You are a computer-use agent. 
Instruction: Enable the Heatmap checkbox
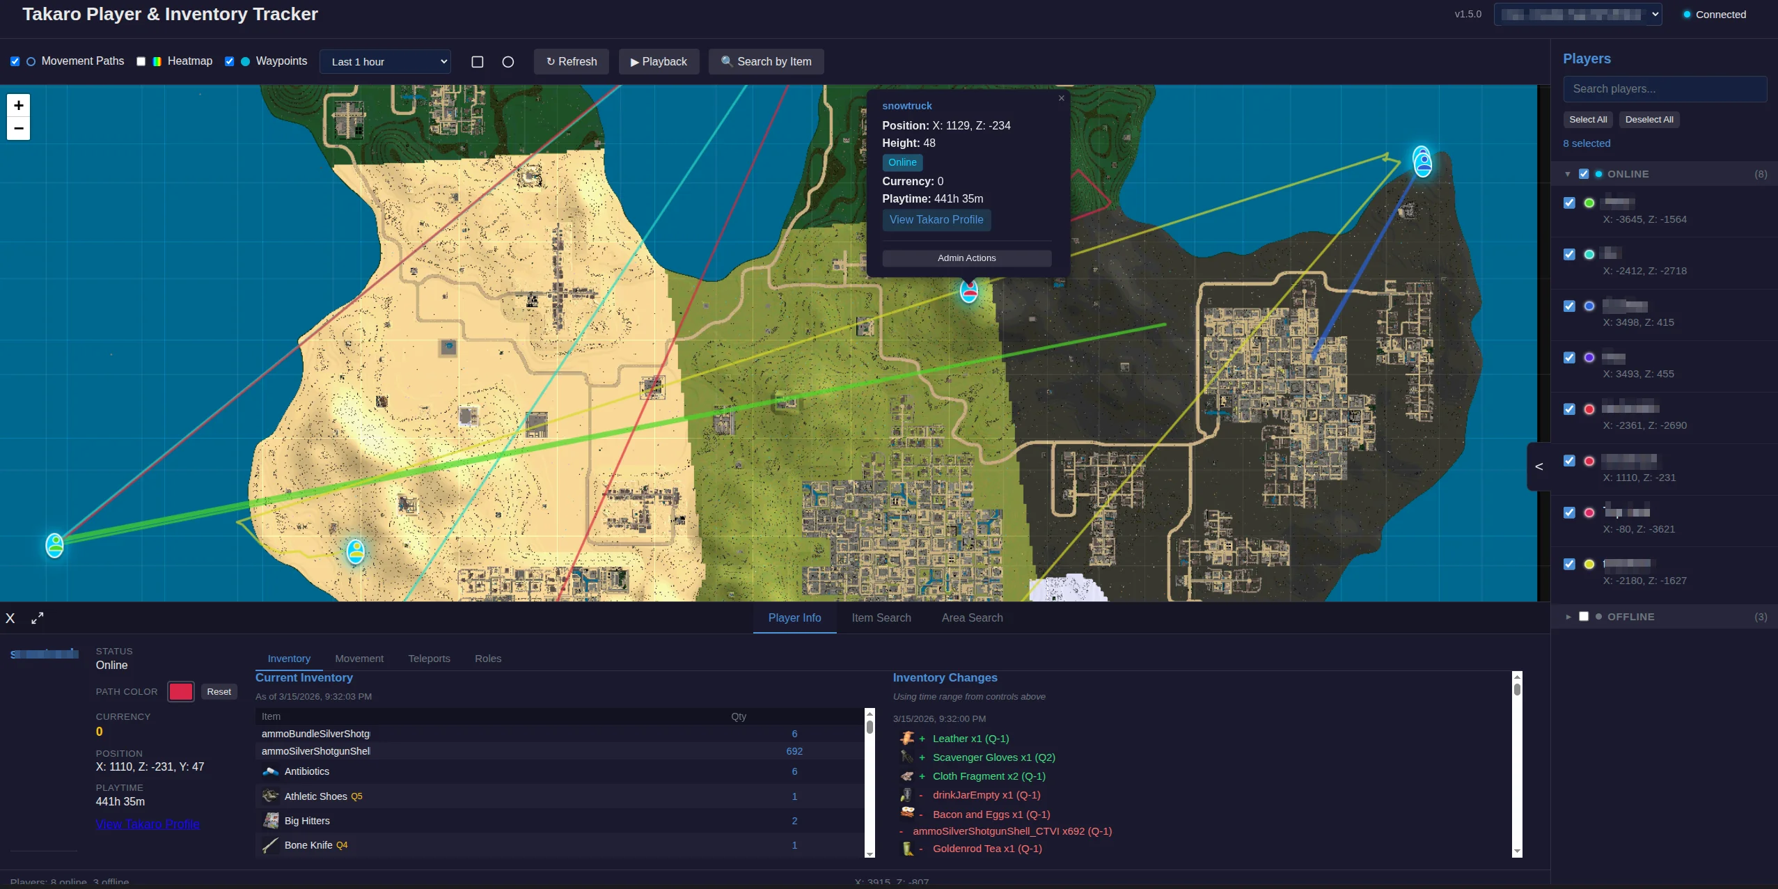click(141, 61)
